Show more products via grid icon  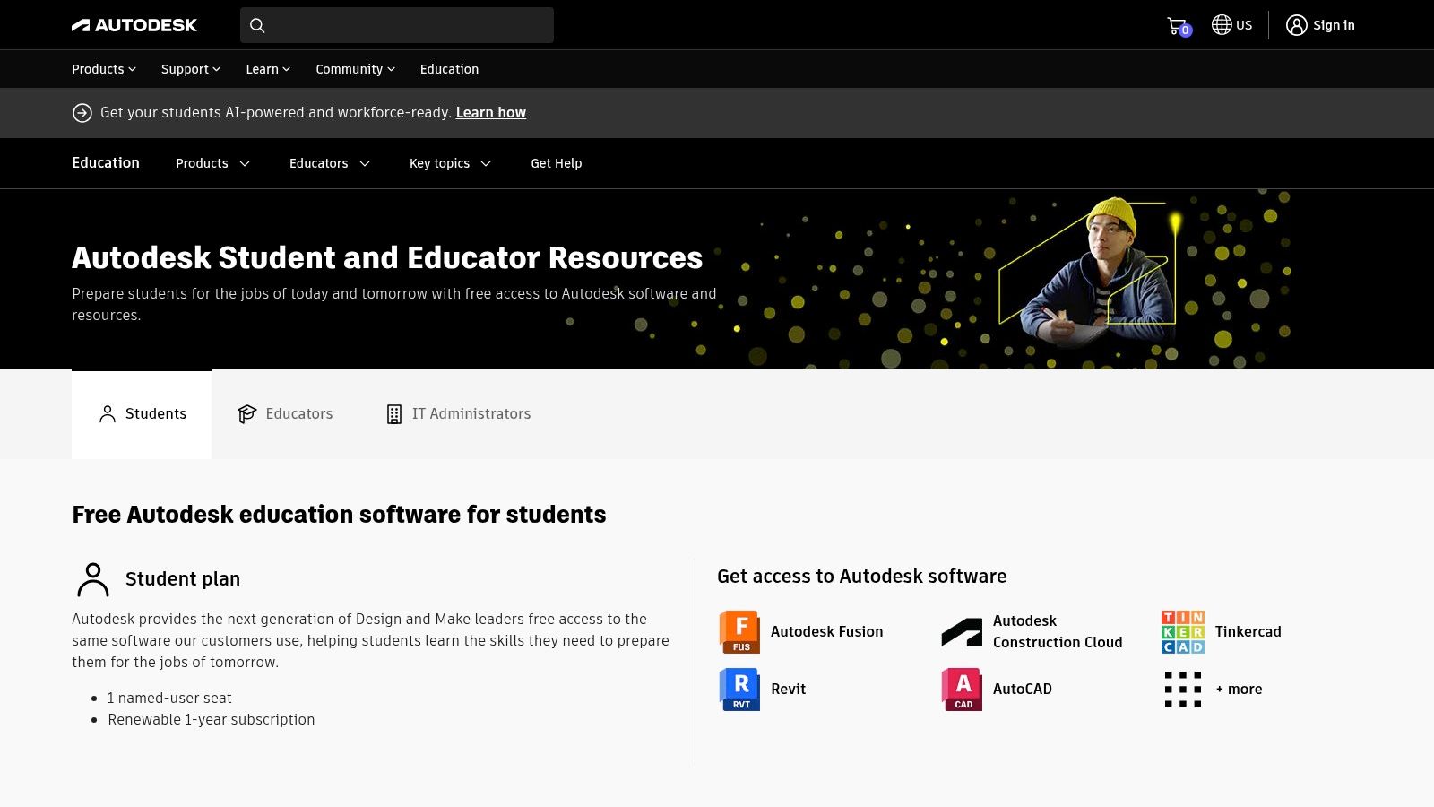[1183, 690]
